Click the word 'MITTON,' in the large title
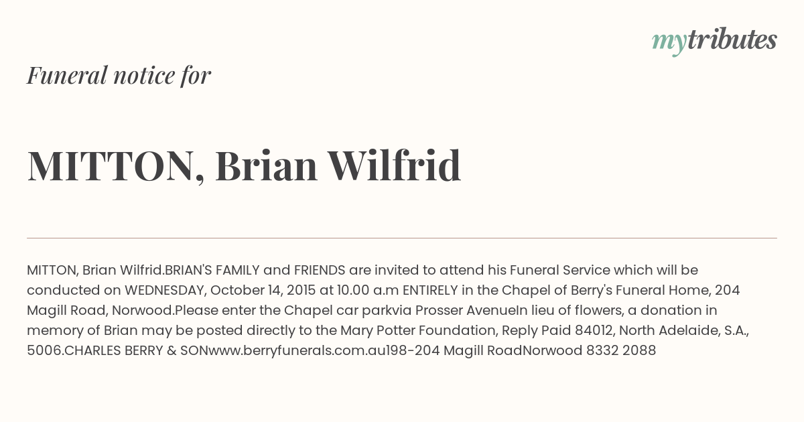The height and width of the screenshot is (422, 804). point(116,166)
